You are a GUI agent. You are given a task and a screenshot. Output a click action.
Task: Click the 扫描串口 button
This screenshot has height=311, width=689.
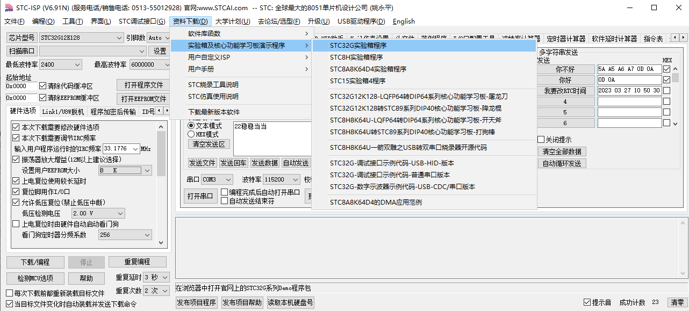pyautogui.click(x=21, y=51)
